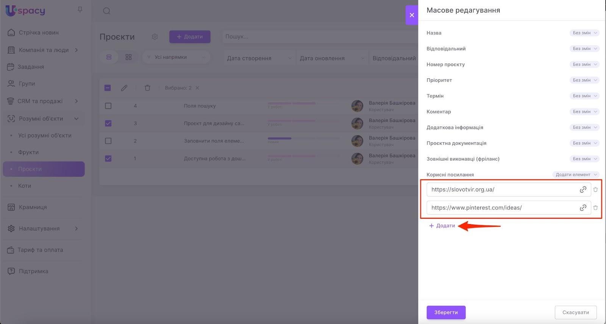Click the Завдання calendar icon
This screenshot has height=324, width=606.
click(x=11, y=67)
